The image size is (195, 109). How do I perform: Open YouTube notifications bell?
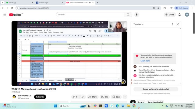[179, 15]
